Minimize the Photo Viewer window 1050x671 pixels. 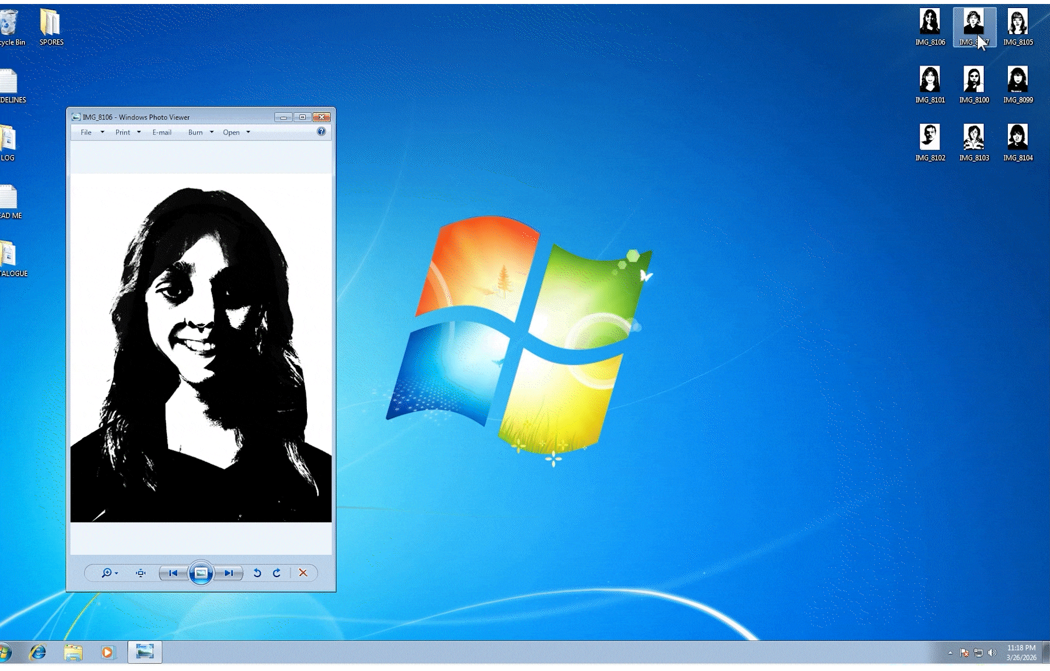[283, 117]
